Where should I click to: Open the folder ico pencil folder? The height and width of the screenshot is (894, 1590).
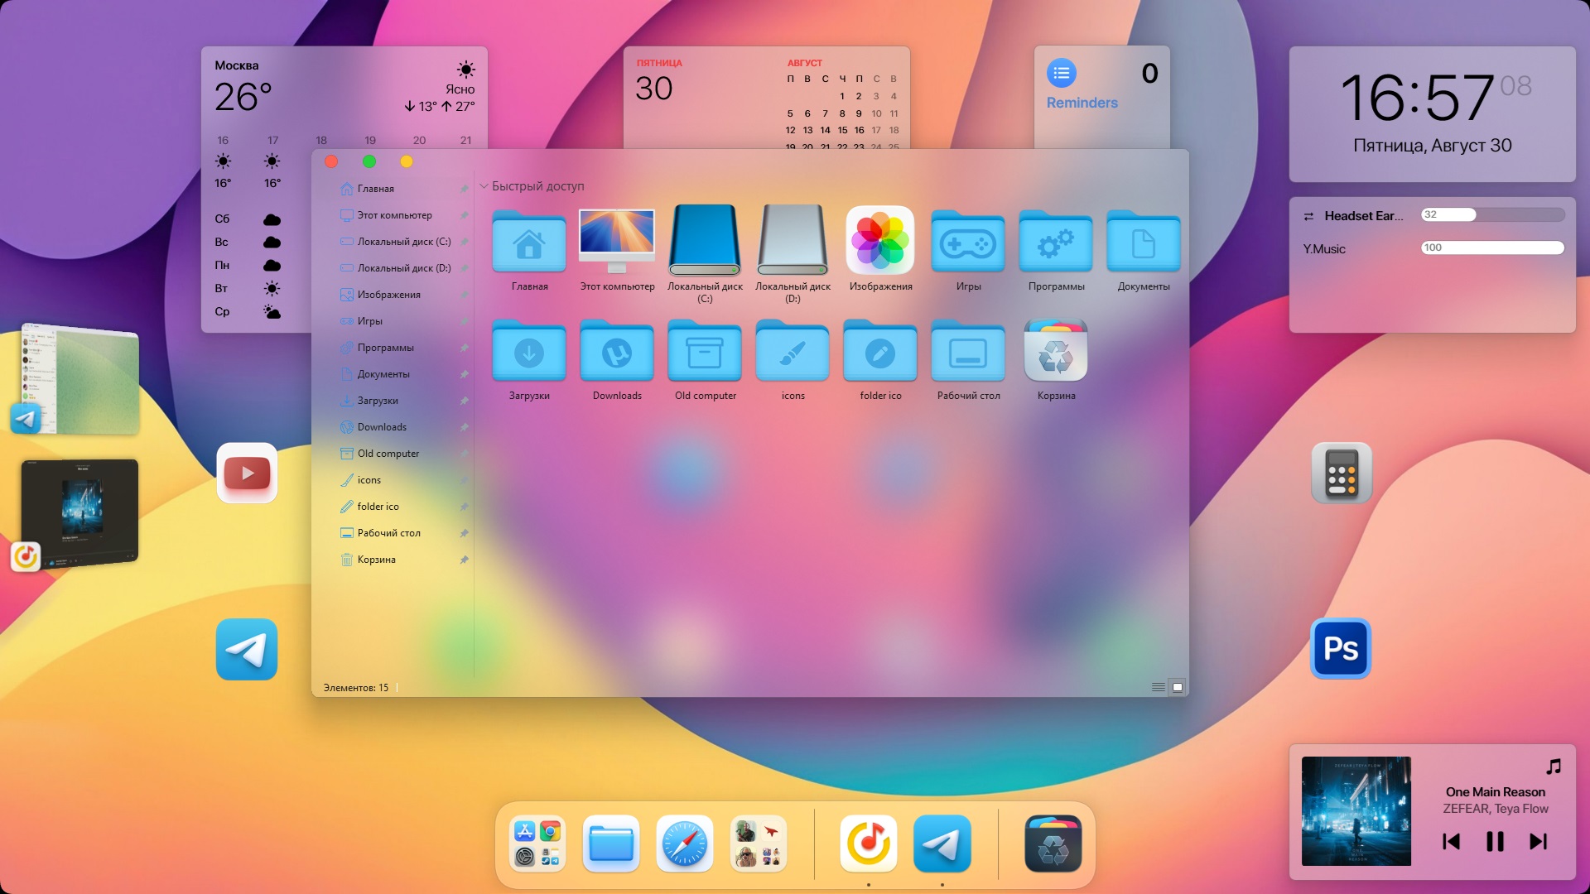[x=880, y=351]
